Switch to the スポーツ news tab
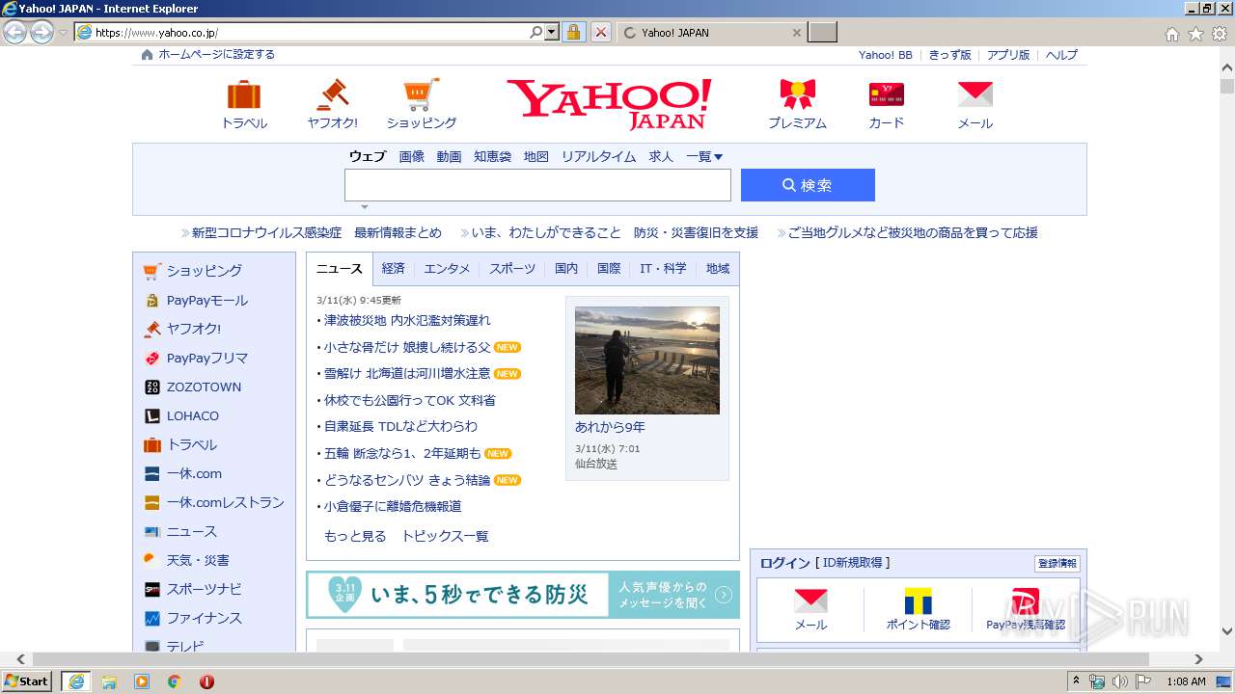Viewport: 1235px width, 694px height. coord(511,269)
